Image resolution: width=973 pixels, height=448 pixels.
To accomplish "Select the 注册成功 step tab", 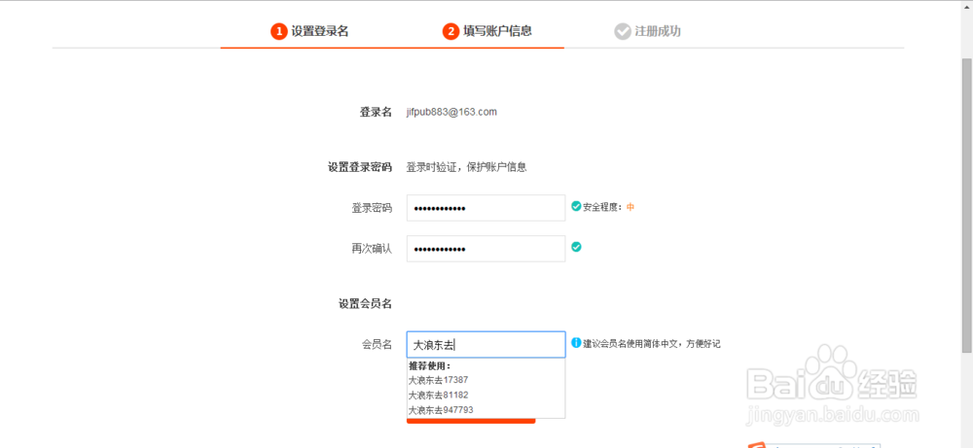I will 647,31.
